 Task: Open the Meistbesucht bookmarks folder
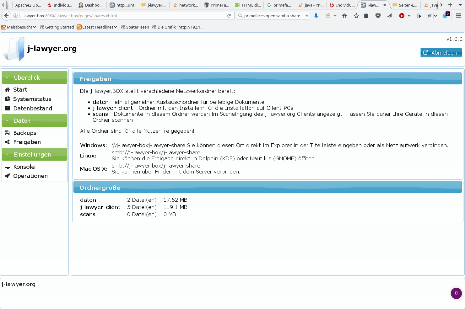click(x=19, y=27)
